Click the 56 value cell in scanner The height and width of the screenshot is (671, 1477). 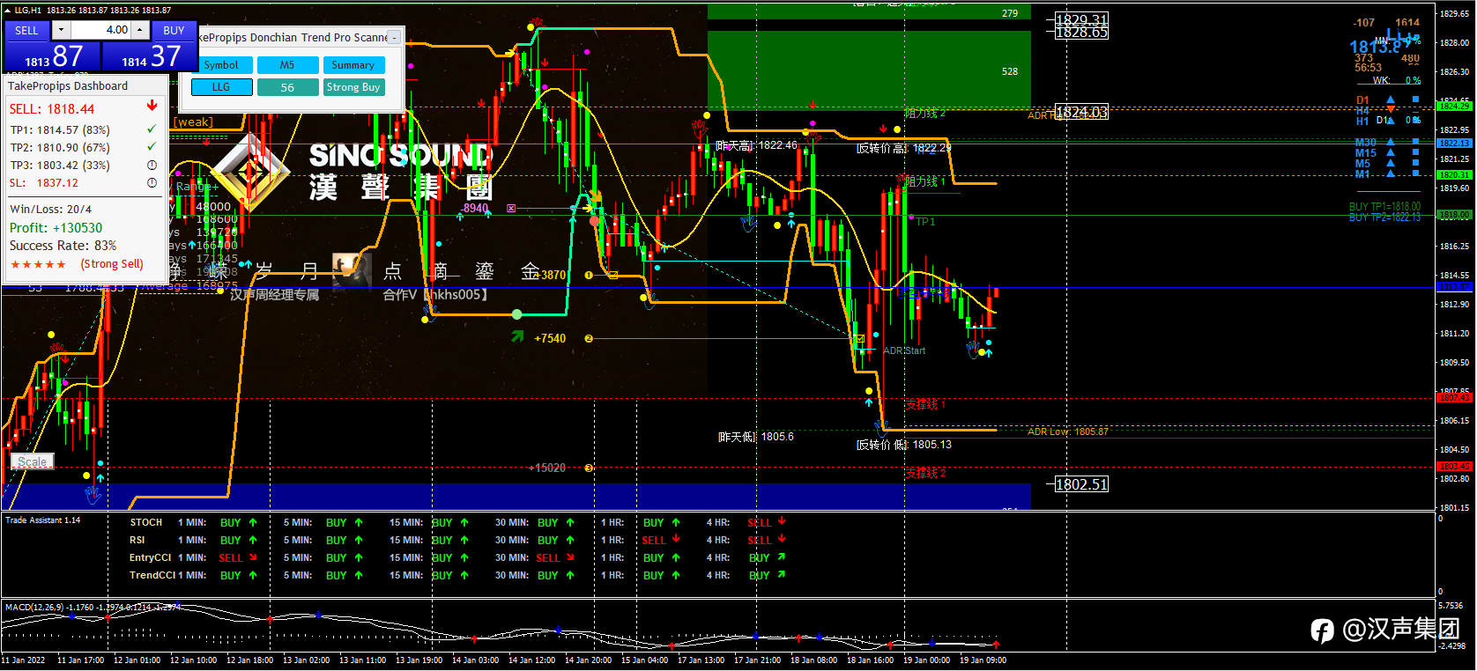pos(287,87)
